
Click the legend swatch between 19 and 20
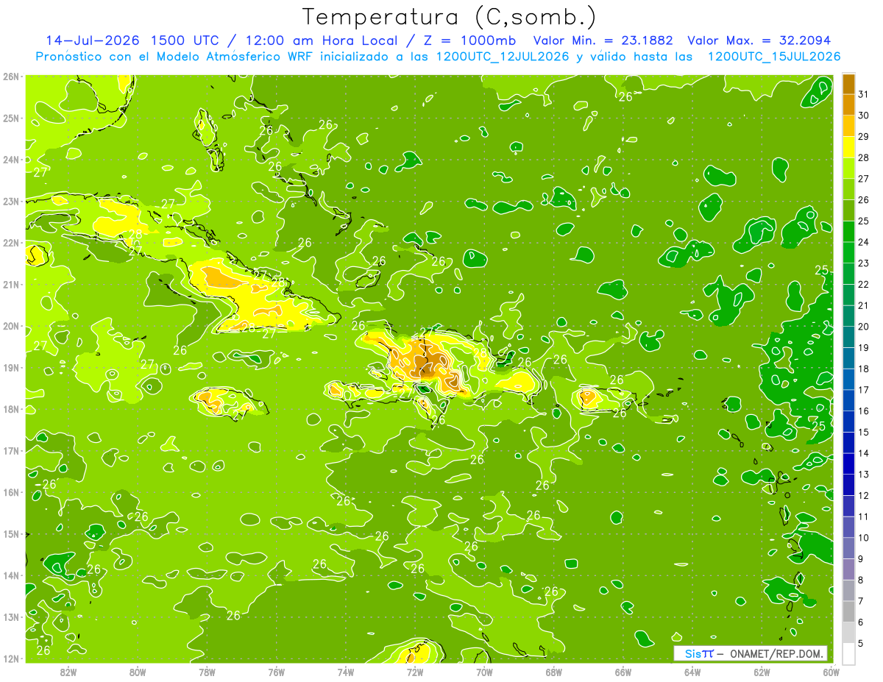[848, 337]
